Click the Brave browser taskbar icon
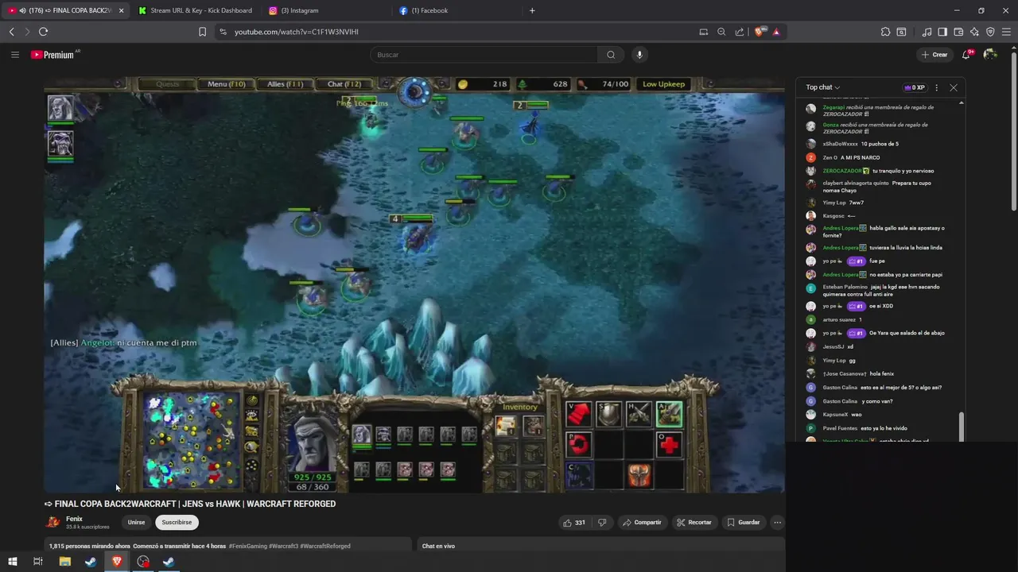 point(117,562)
